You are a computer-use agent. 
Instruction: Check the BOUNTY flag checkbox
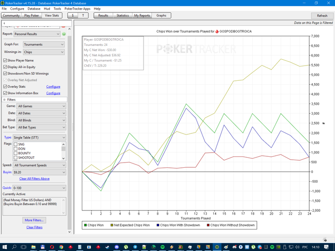[x=16, y=153]
